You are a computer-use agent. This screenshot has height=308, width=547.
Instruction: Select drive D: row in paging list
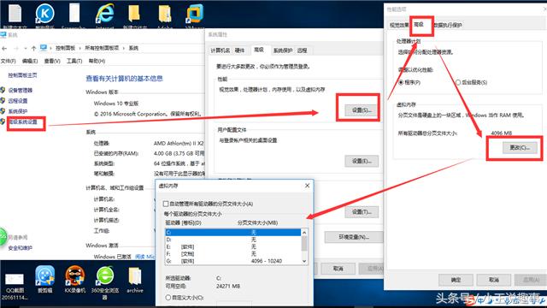click(233, 240)
